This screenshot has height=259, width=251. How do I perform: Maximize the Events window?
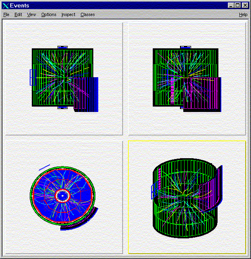[x=237, y=5]
